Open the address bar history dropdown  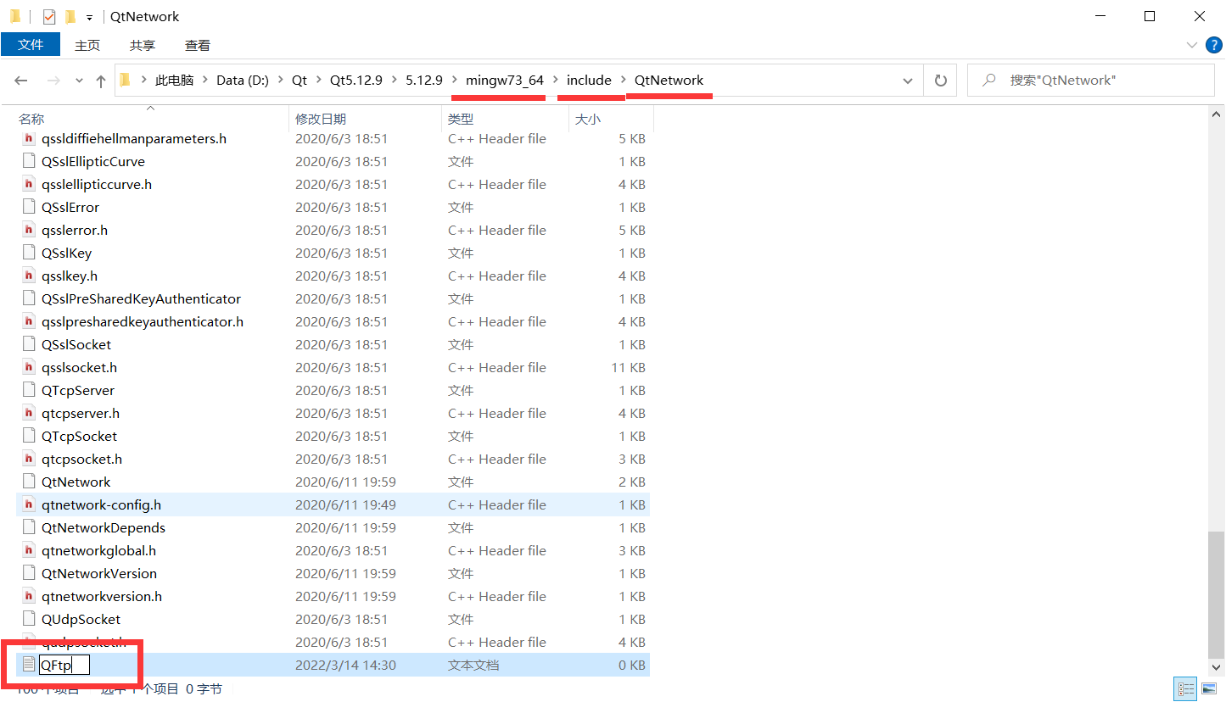click(908, 81)
